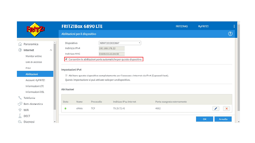255x143 pixels.
Task: Click the green status dot for eMule
Action: [x=65, y=108]
